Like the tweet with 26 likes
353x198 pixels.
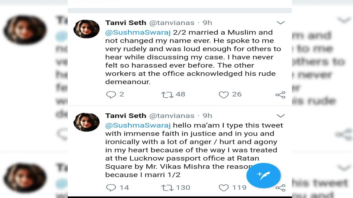(223, 95)
